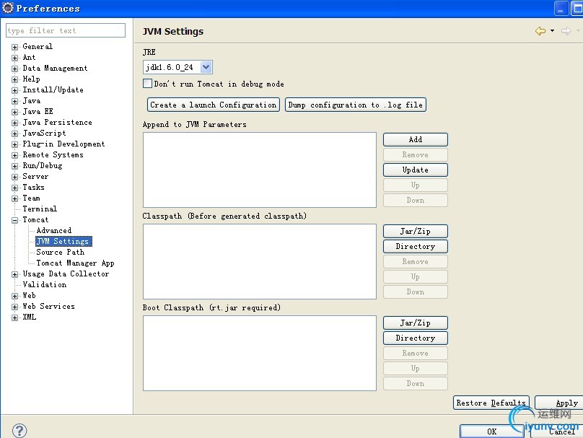Click Dump configuration to .log file
Viewport: 583px width, 438px height.
(356, 105)
